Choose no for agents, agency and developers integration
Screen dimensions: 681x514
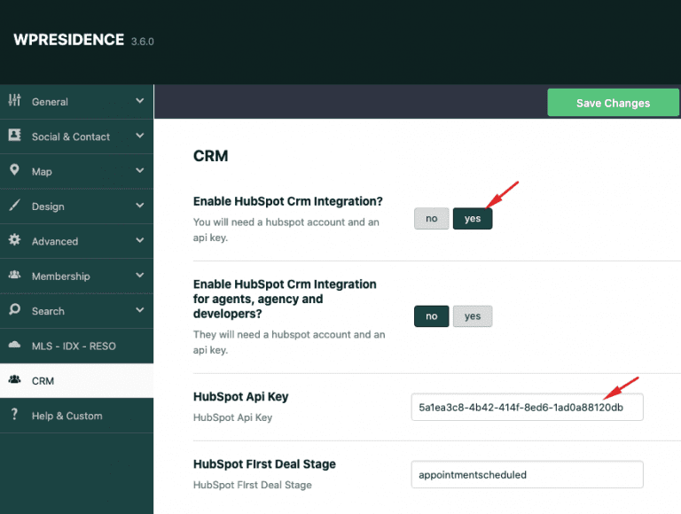click(x=431, y=316)
